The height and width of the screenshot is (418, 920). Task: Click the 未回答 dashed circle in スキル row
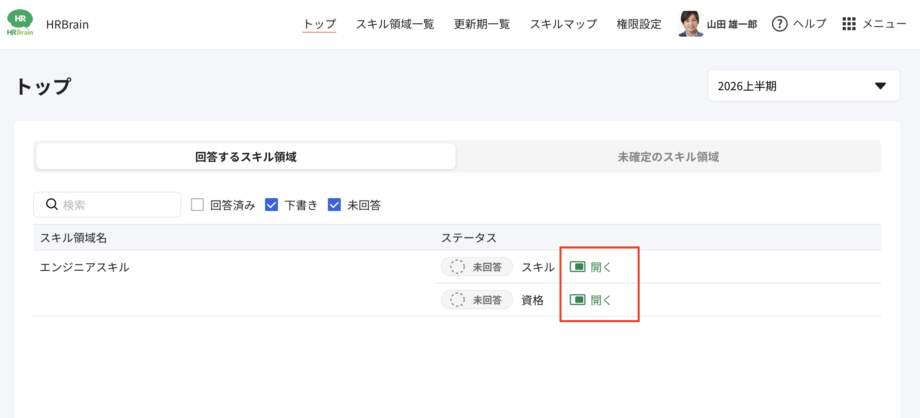(x=457, y=267)
